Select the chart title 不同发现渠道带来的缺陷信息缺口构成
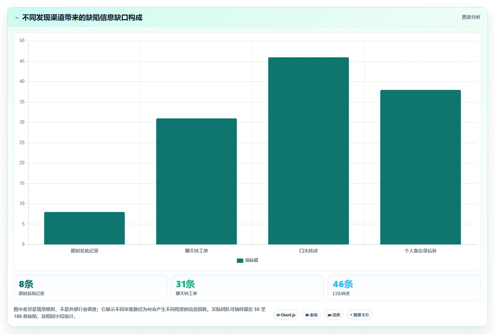The height and width of the screenshot is (334, 495). [x=82, y=18]
